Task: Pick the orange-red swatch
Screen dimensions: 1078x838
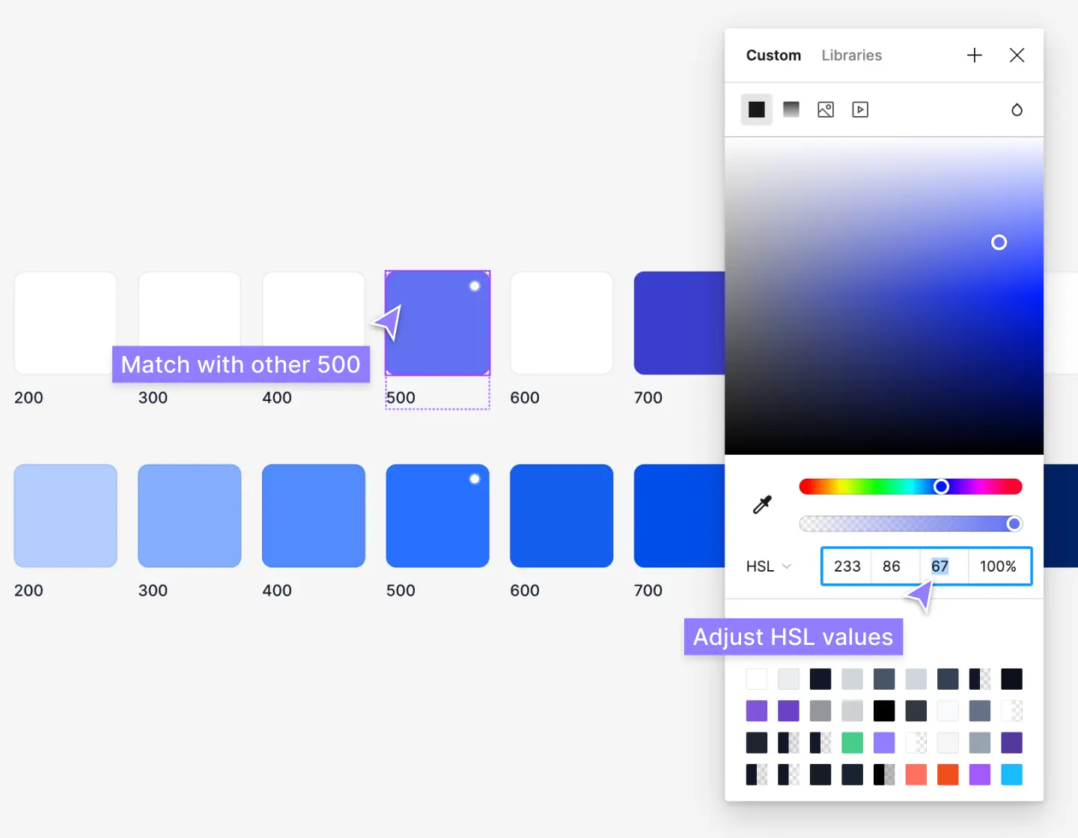Action: click(x=948, y=774)
